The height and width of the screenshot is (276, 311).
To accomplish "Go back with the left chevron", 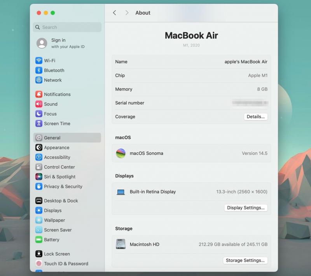I will click(x=114, y=13).
